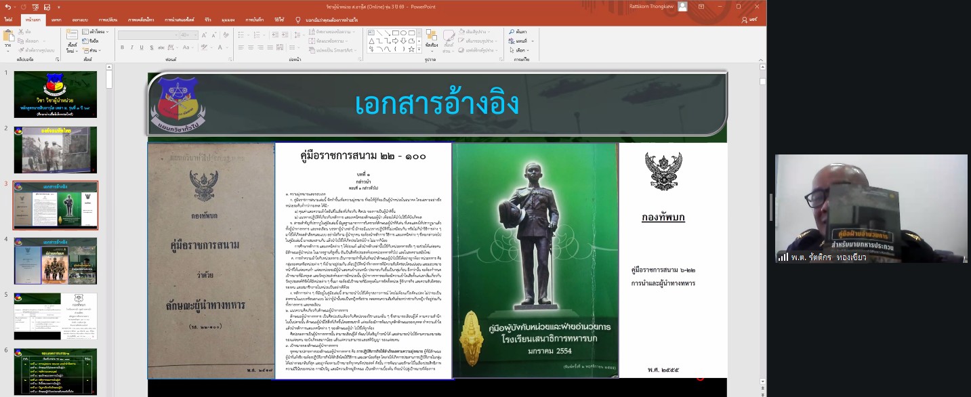Open the File tab
Viewport: 971px width, 397px height.
point(8,20)
